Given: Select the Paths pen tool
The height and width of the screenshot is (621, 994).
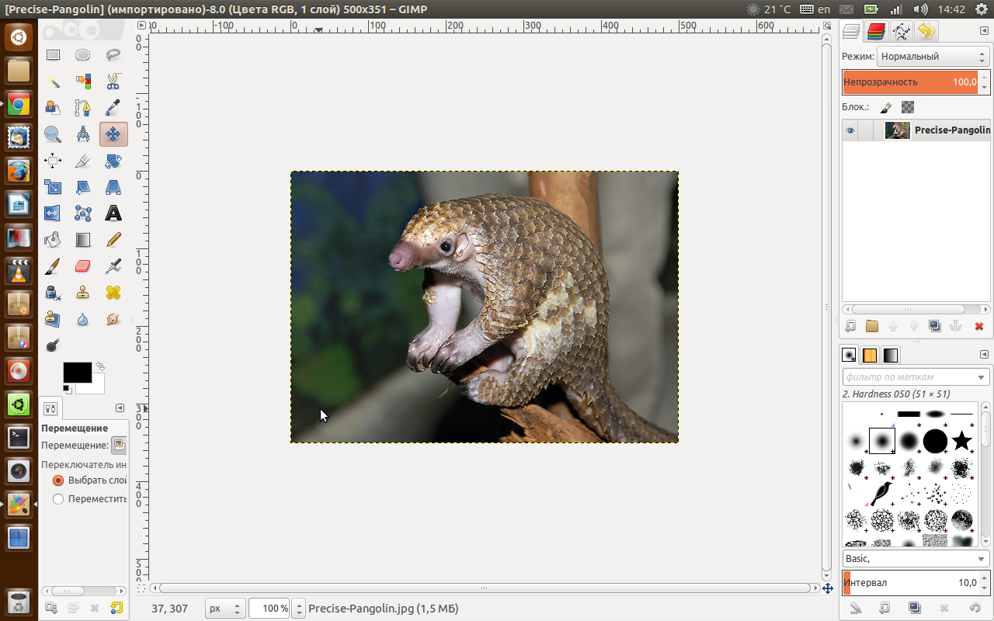Looking at the screenshot, I should click(x=83, y=108).
